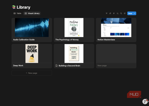
Task: Open the sort arrows icon
Action: click(110, 13)
